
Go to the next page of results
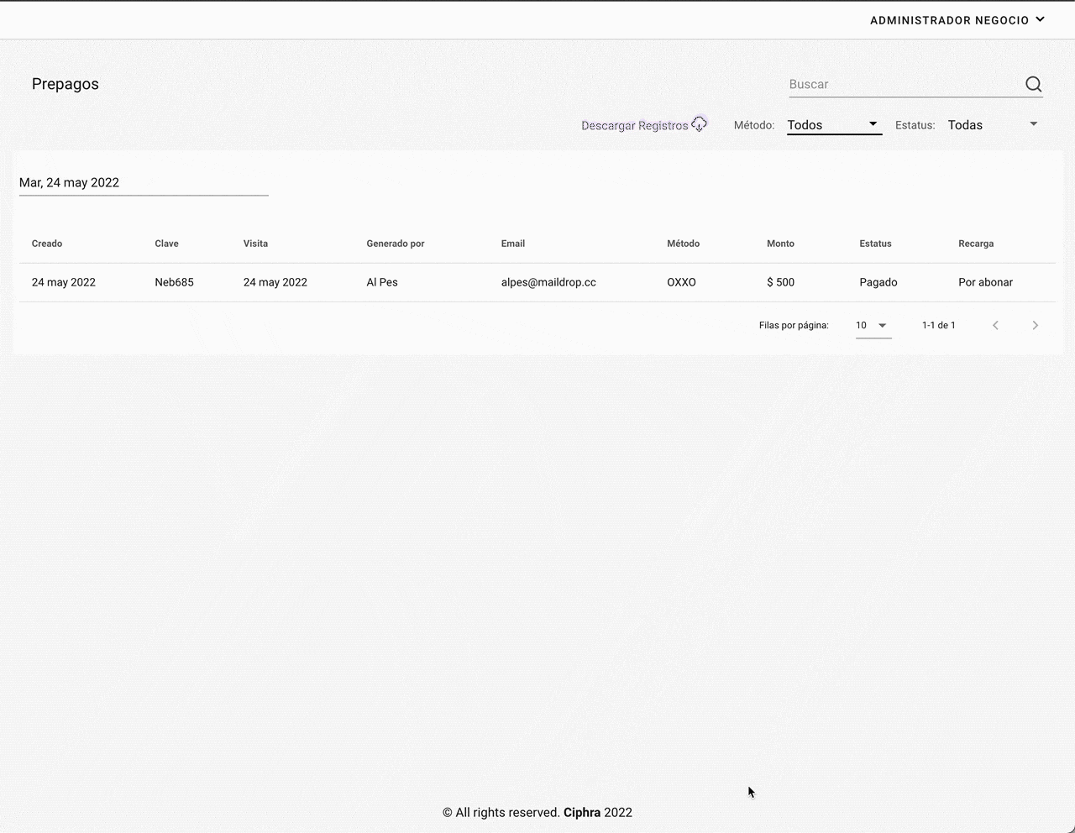1035,325
